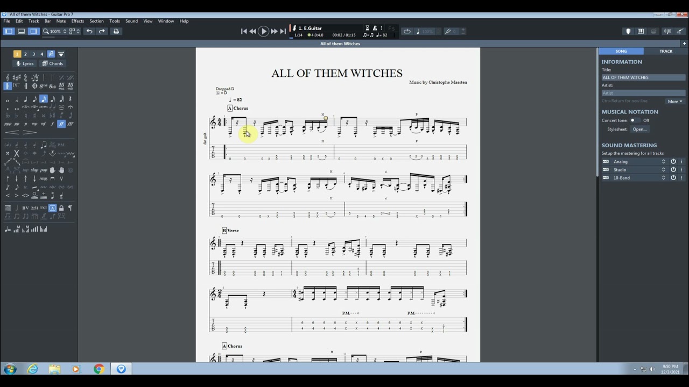
Task: Insert section marker A icon
Action: coord(52,207)
